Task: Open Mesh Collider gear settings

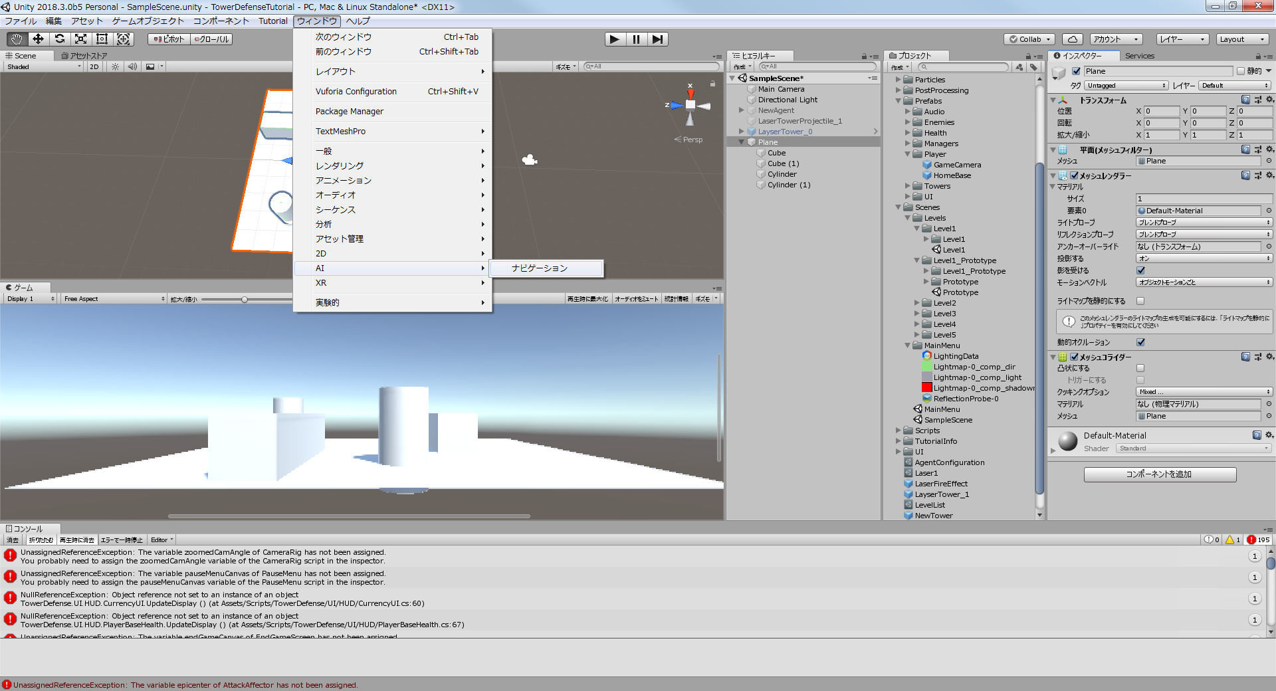Action: click(1270, 357)
